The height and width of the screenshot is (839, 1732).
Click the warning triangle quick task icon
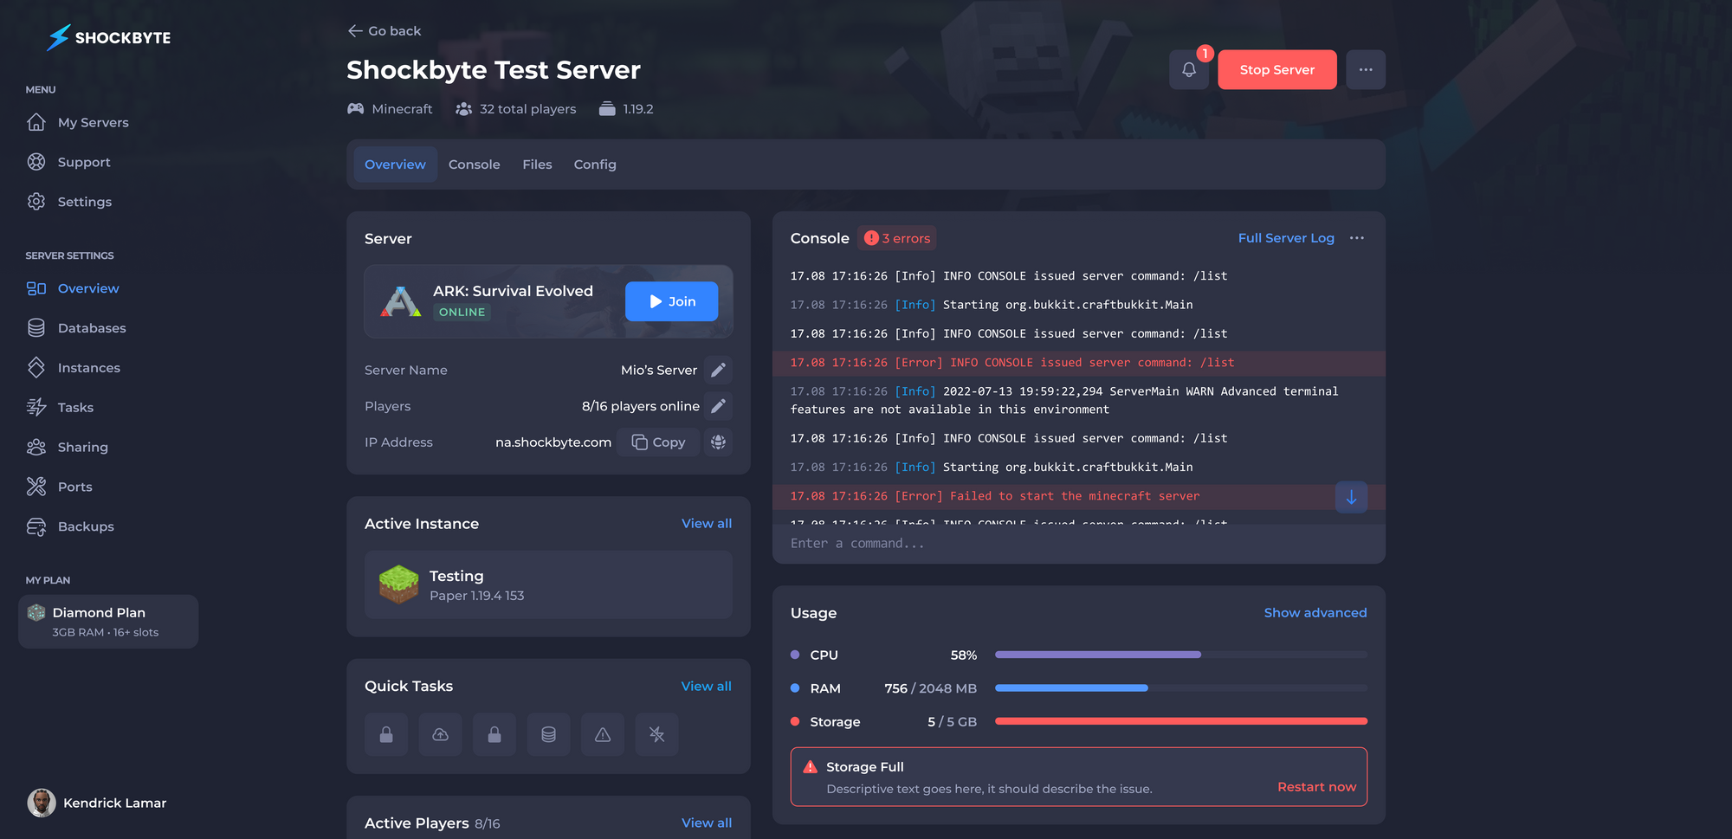point(603,734)
